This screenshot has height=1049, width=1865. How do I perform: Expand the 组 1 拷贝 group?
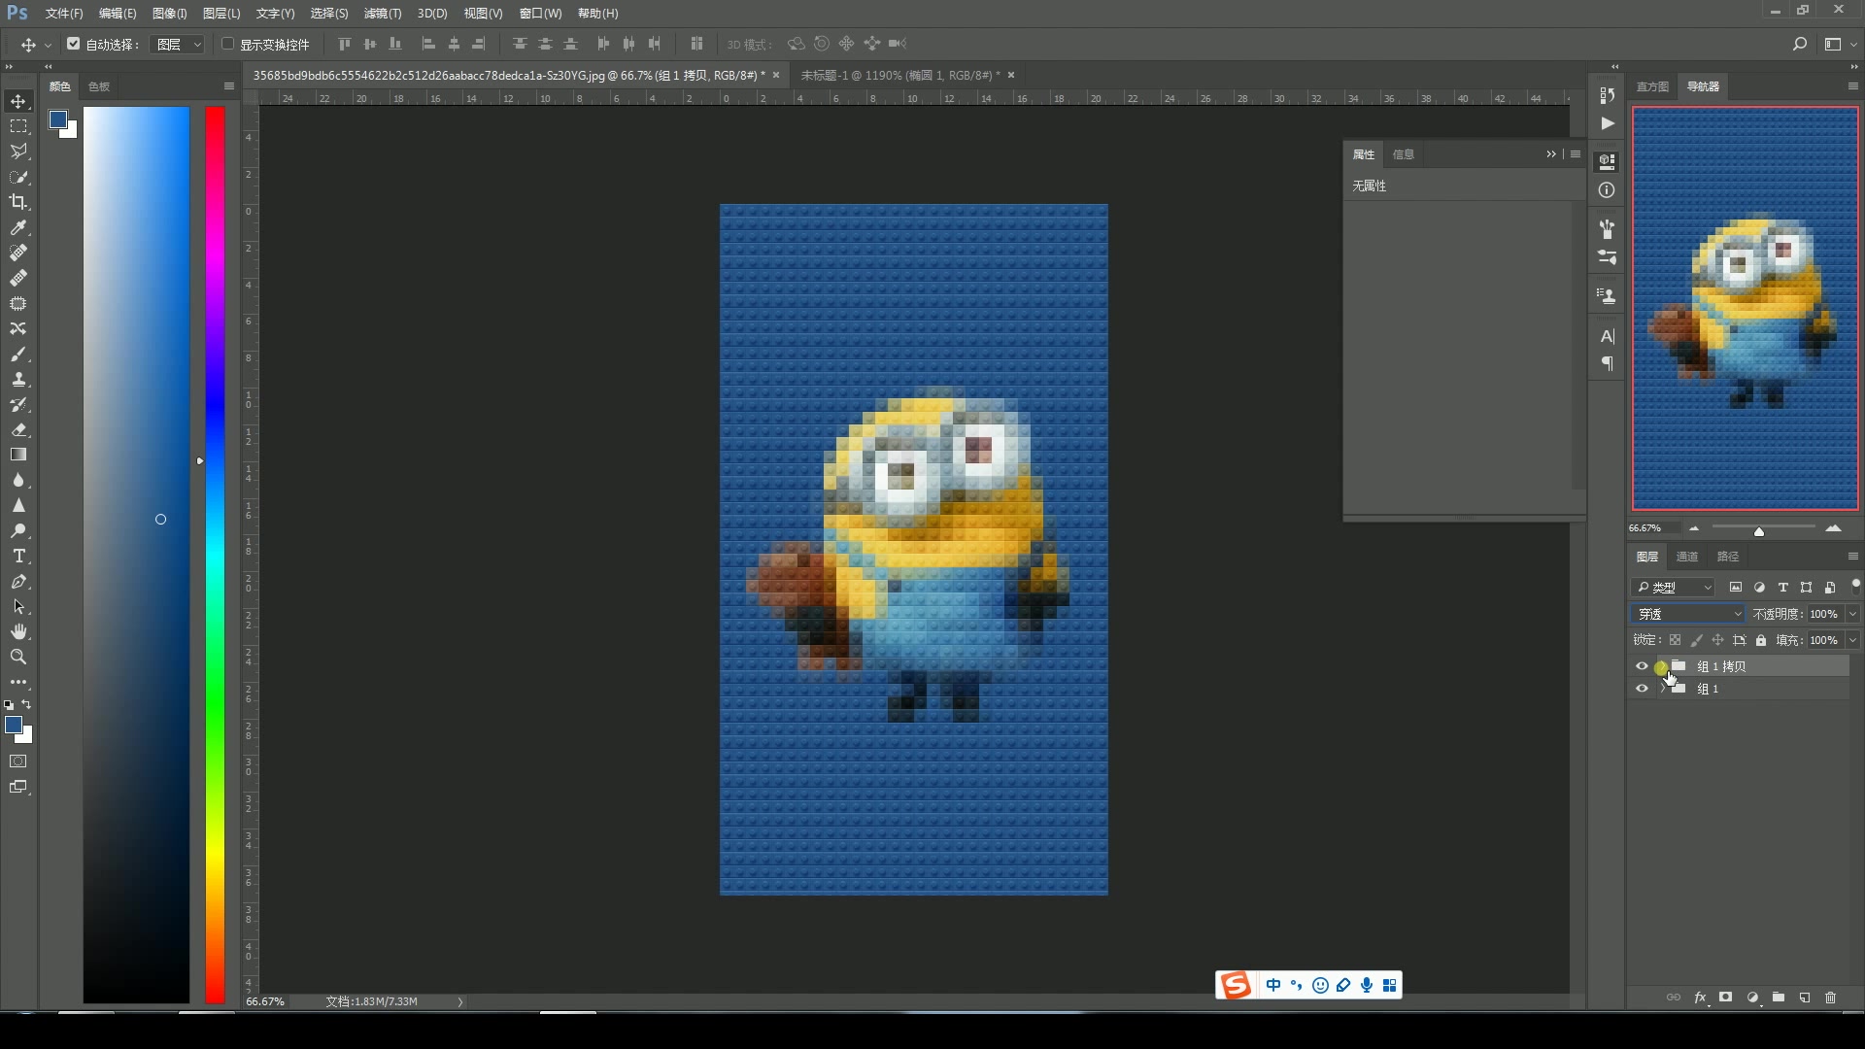(1662, 666)
